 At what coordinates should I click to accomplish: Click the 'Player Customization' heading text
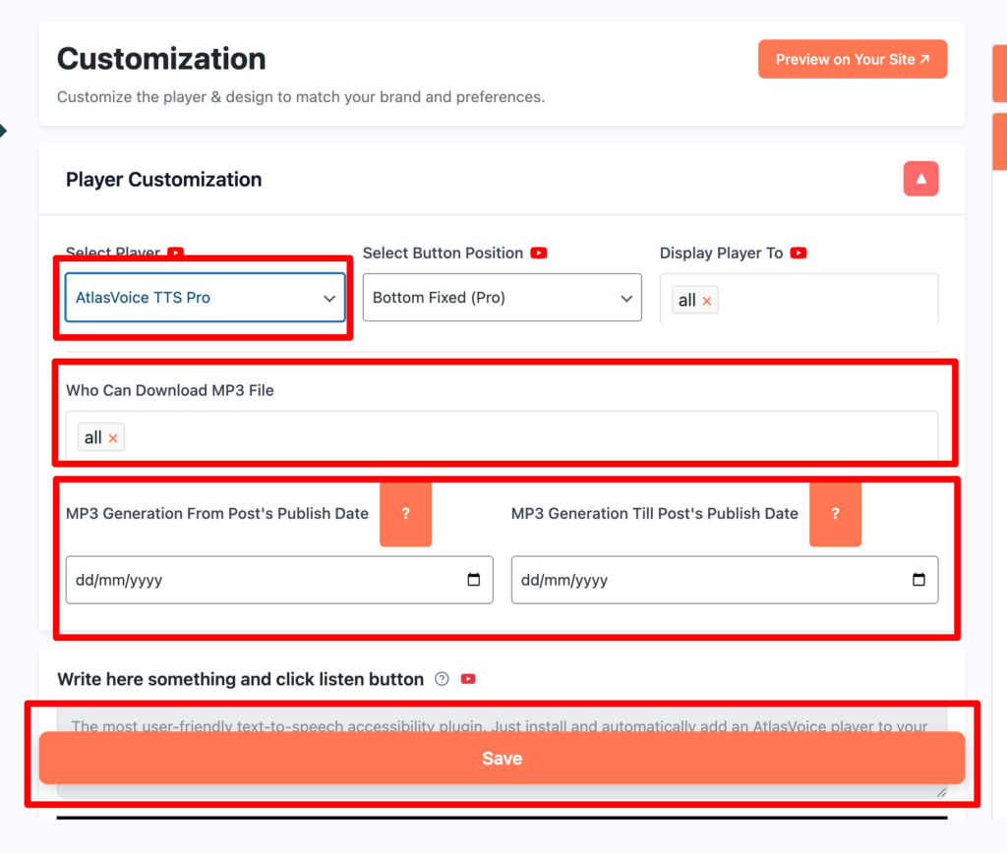[164, 179]
